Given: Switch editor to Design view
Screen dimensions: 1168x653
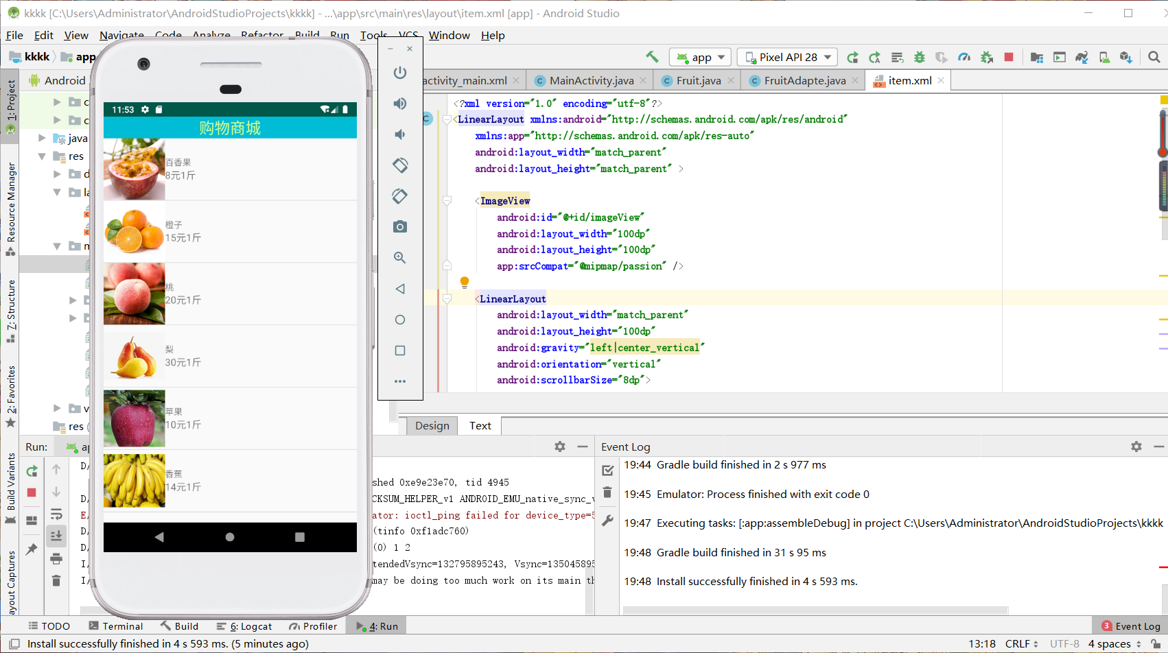Looking at the screenshot, I should [x=432, y=426].
